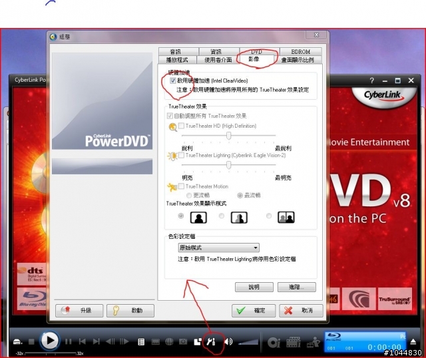The height and width of the screenshot is (358, 426).
Task: Open the disc info Oi icon
Action: tap(274, 342)
